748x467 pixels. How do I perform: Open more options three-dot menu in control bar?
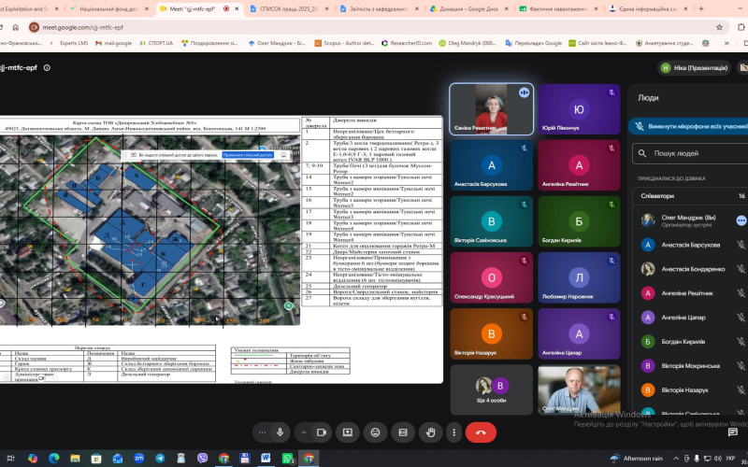tap(453, 432)
